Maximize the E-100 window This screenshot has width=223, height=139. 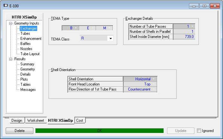(x=204, y=6)
